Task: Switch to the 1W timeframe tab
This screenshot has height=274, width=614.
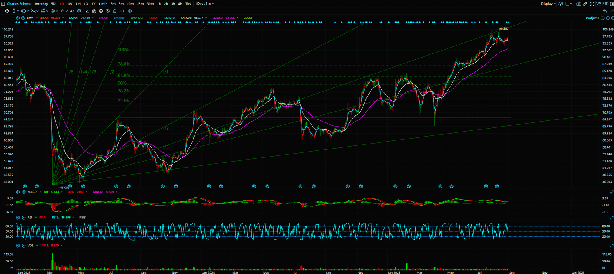Action: [x=69, y=4]
